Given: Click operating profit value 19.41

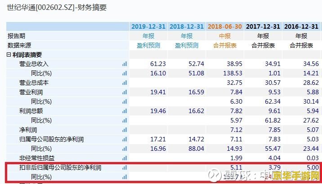Looking at the screenshot, I should pyautogui.click(x=158, y=92).
